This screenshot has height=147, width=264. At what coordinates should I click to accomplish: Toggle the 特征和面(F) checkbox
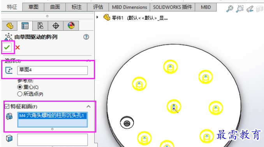click(x=7, y=106)
